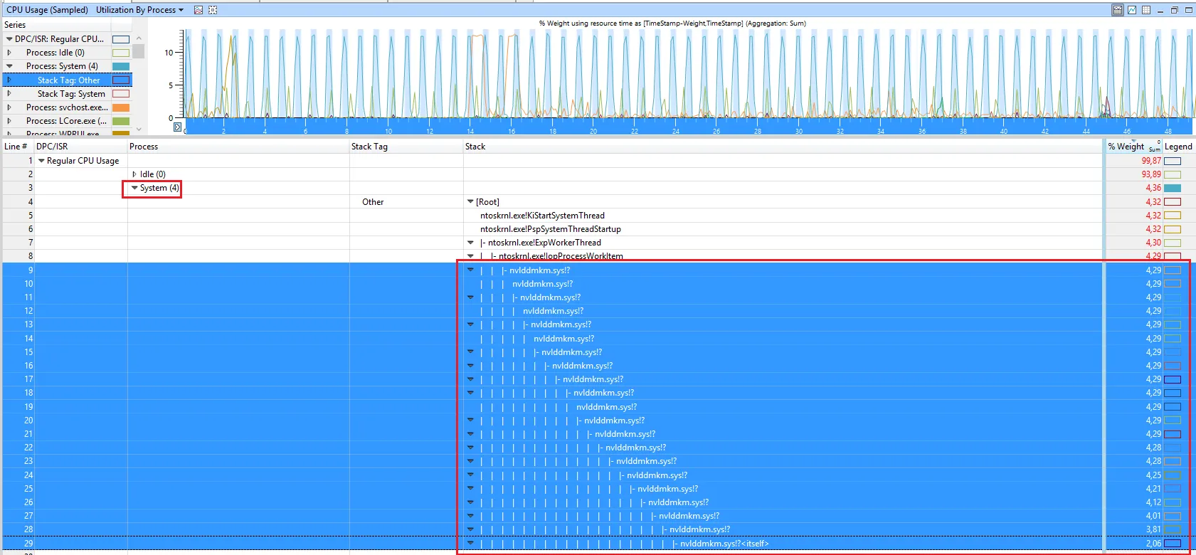Image resolution: width=1196 pixels, height=555 pixels.
Task: Click the play arrow icon at graph origin
Action: pos(178,127)
